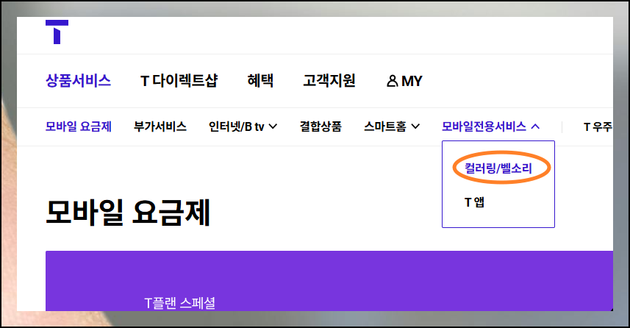Expand the 인터넷/B tv dropdown
This screenshot has height=328, width=630.
point(243,126)
